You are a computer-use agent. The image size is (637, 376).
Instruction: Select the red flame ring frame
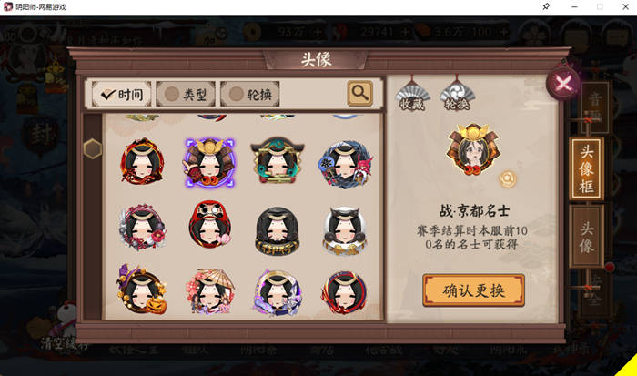pos(142,161)
